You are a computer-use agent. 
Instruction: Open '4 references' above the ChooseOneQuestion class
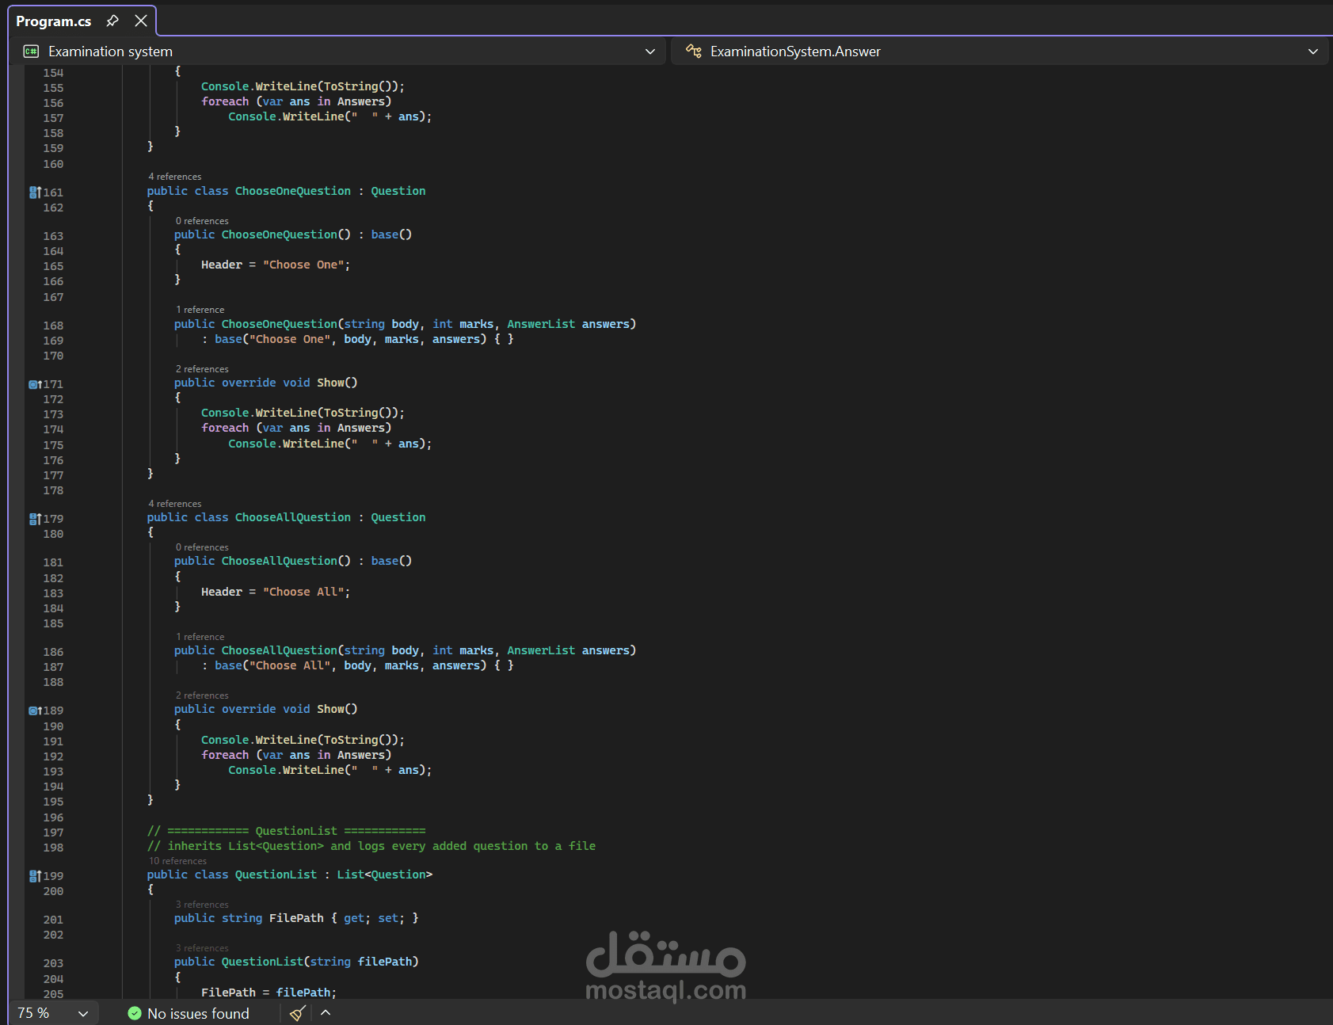[x=175, y=177]
